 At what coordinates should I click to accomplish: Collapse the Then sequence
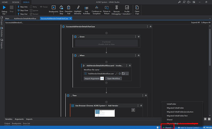point(146,96)
